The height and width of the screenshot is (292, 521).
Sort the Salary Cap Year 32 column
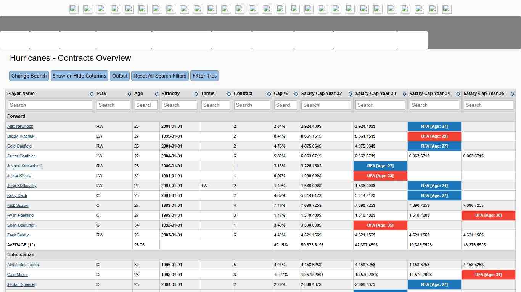350,94
